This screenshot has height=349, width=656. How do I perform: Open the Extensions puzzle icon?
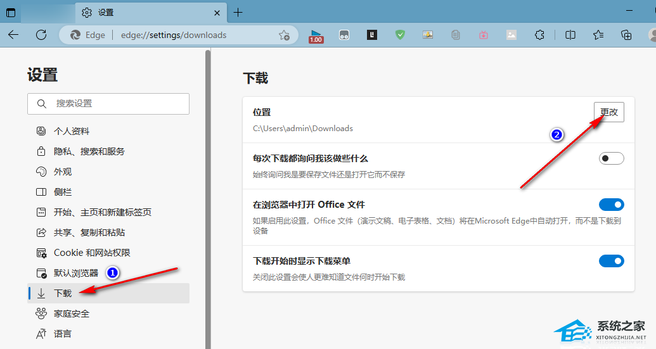tap(540, 35)
